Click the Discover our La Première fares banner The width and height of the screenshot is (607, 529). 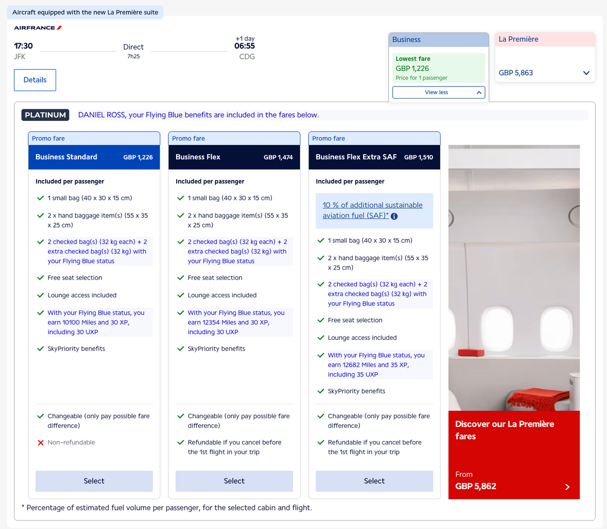pos(514,454)
